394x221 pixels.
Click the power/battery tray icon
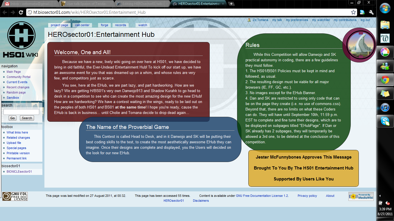pyautogui.click(x=381, y=203)
